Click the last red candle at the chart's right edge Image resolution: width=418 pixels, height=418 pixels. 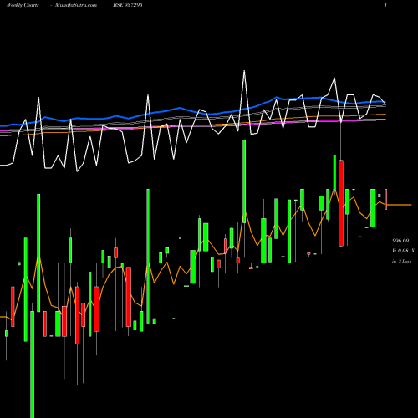(386, 199)
